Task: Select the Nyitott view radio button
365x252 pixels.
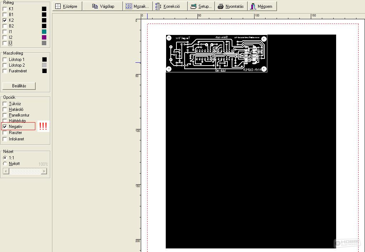Action: 5,164
